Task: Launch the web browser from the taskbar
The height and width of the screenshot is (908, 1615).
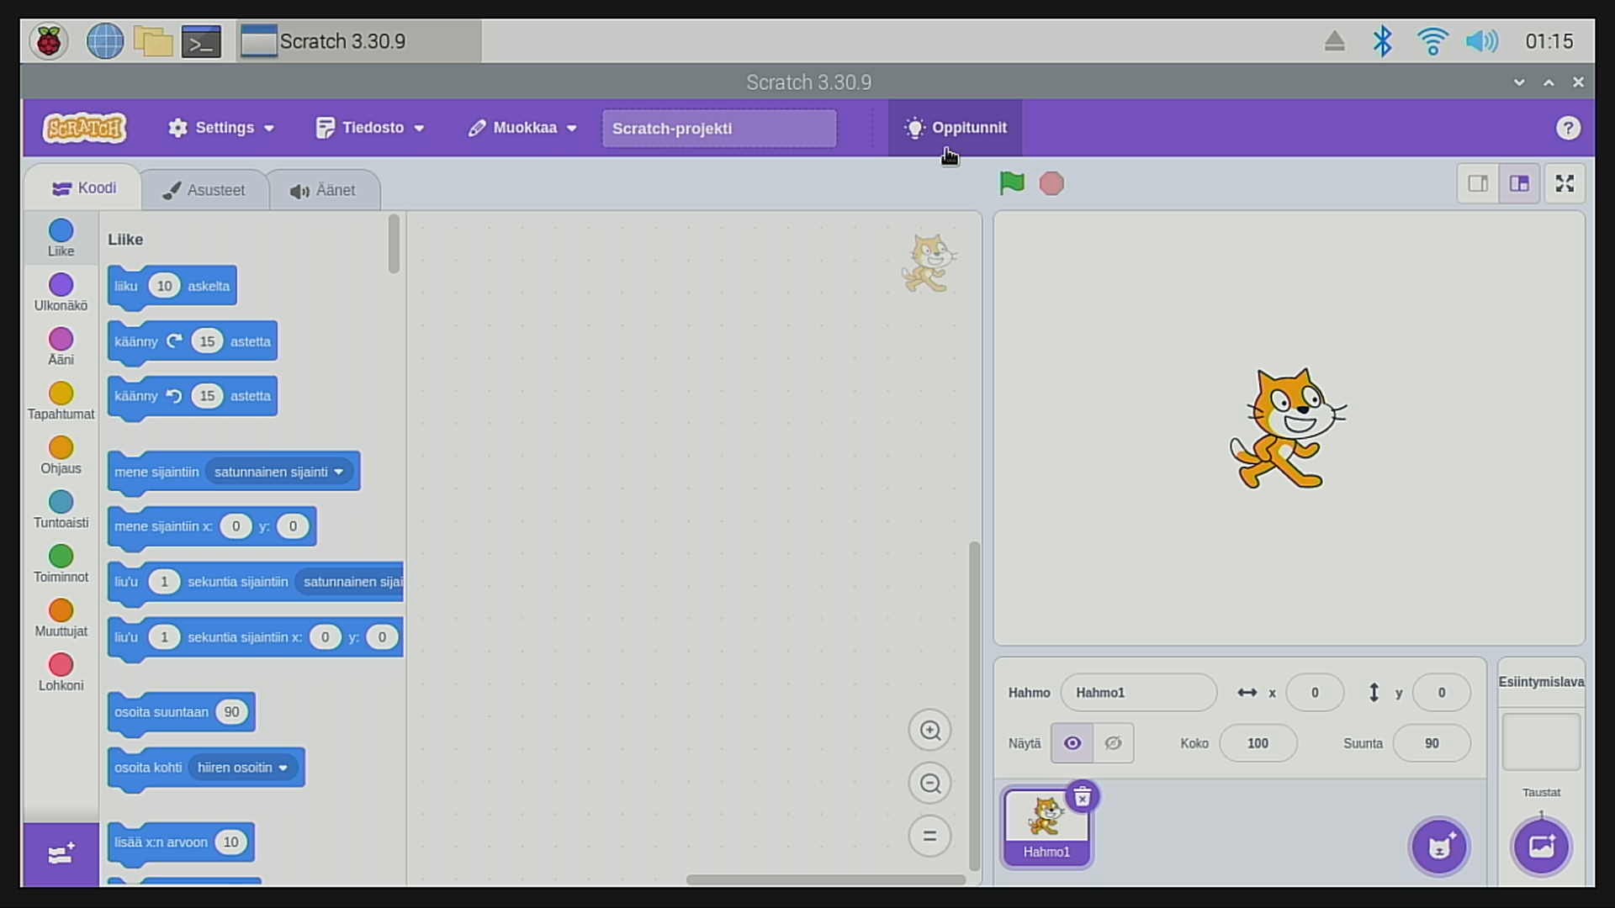Action: [105, 41]
